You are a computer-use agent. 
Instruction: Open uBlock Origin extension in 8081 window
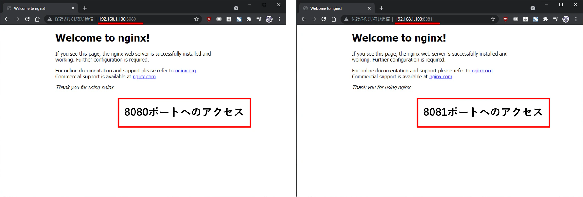pos(506,19)
